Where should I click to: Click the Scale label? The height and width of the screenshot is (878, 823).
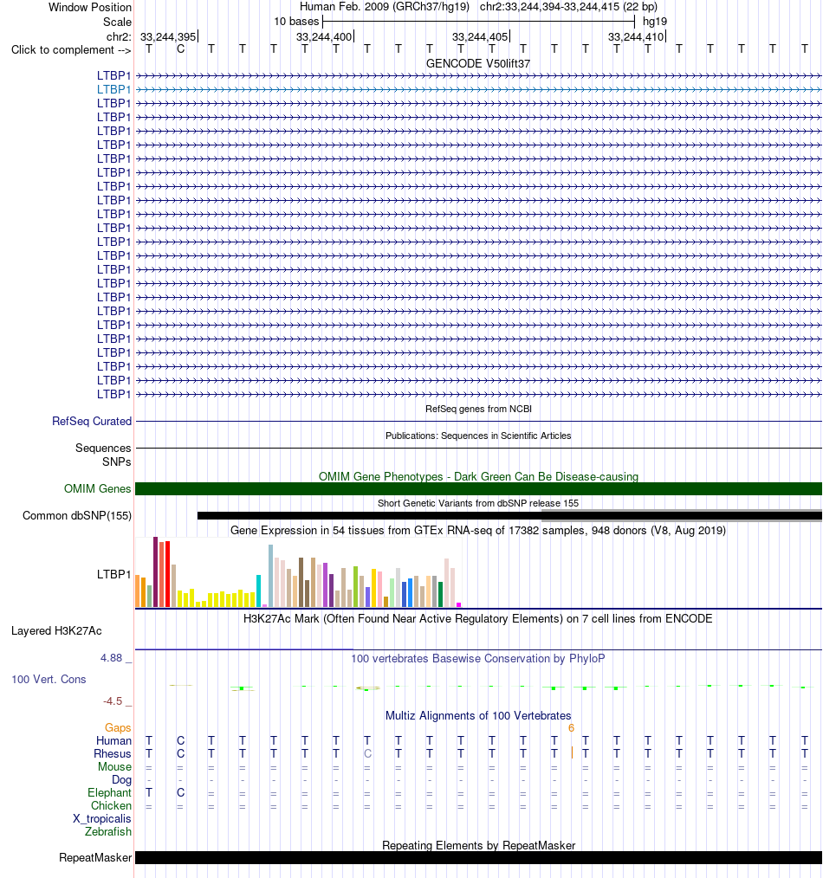pyautogui.click(x=117, y=22)
